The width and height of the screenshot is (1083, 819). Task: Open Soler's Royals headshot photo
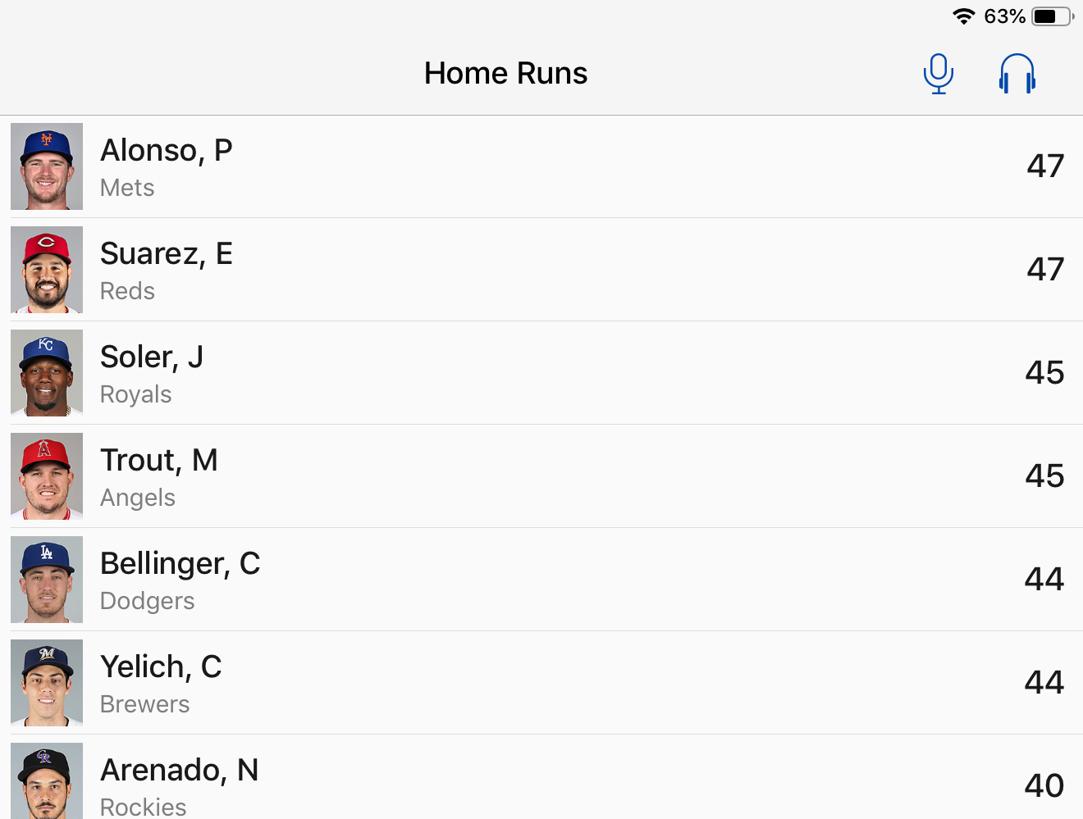[x=47, y=373]
